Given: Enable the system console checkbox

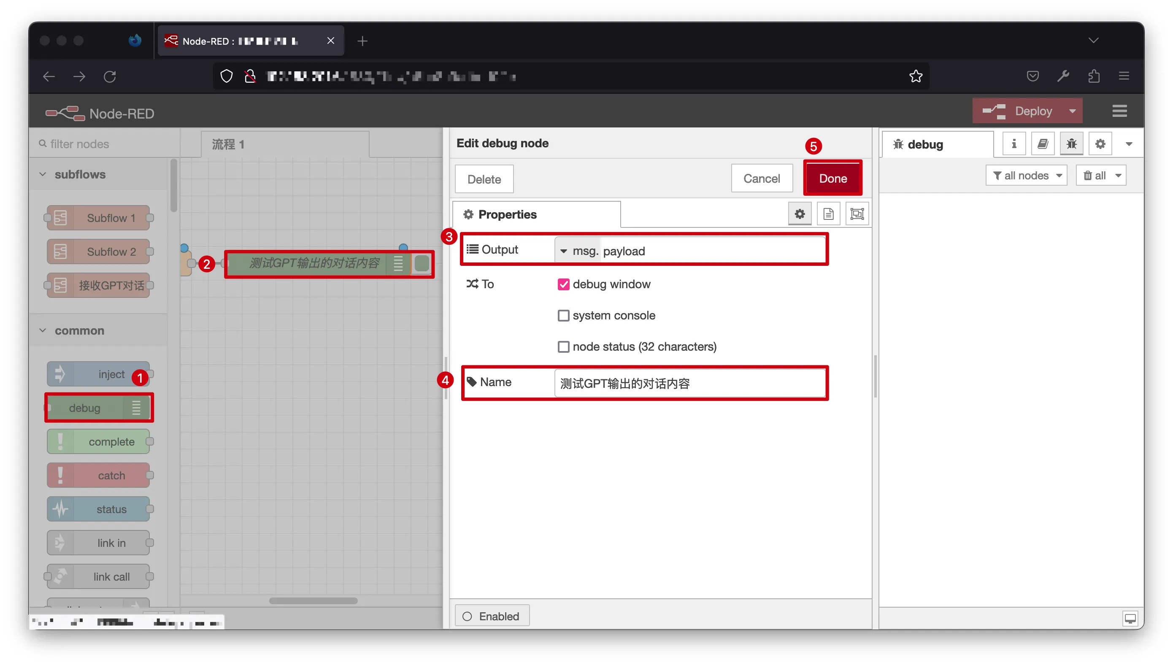Looking at the screenshot, I should point(563,316).
